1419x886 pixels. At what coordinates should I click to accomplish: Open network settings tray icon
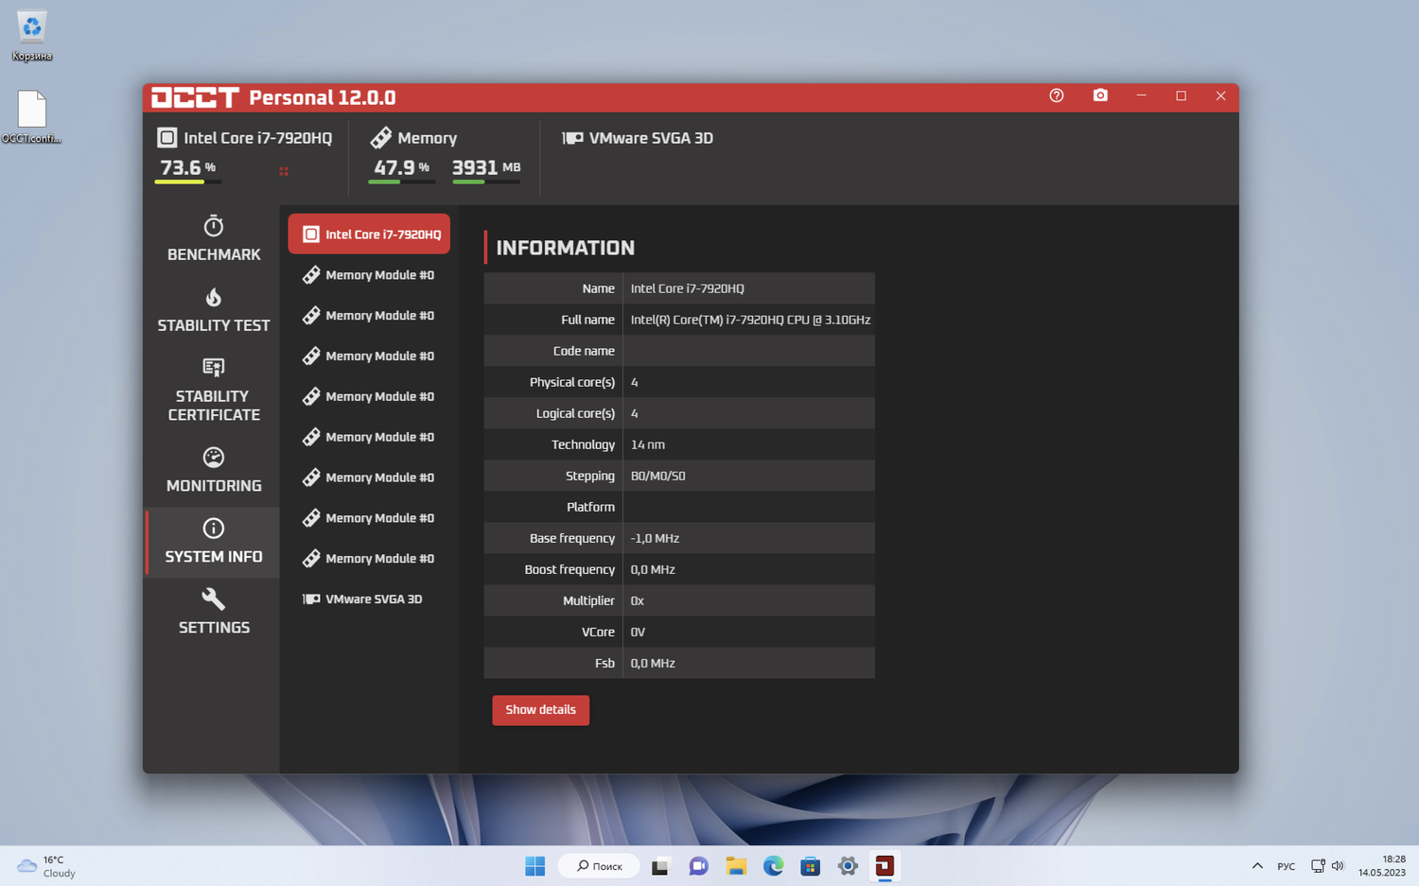click(1318, 866)
